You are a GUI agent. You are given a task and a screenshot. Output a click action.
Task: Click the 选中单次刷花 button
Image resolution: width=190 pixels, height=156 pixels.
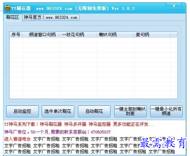tap(58, 111)
